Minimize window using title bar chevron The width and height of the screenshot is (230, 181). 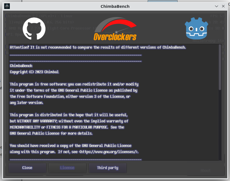click(x=217, y=6)
